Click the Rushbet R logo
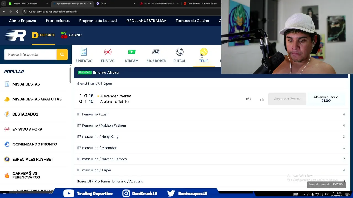353x198 pixels. pos(15,35)
